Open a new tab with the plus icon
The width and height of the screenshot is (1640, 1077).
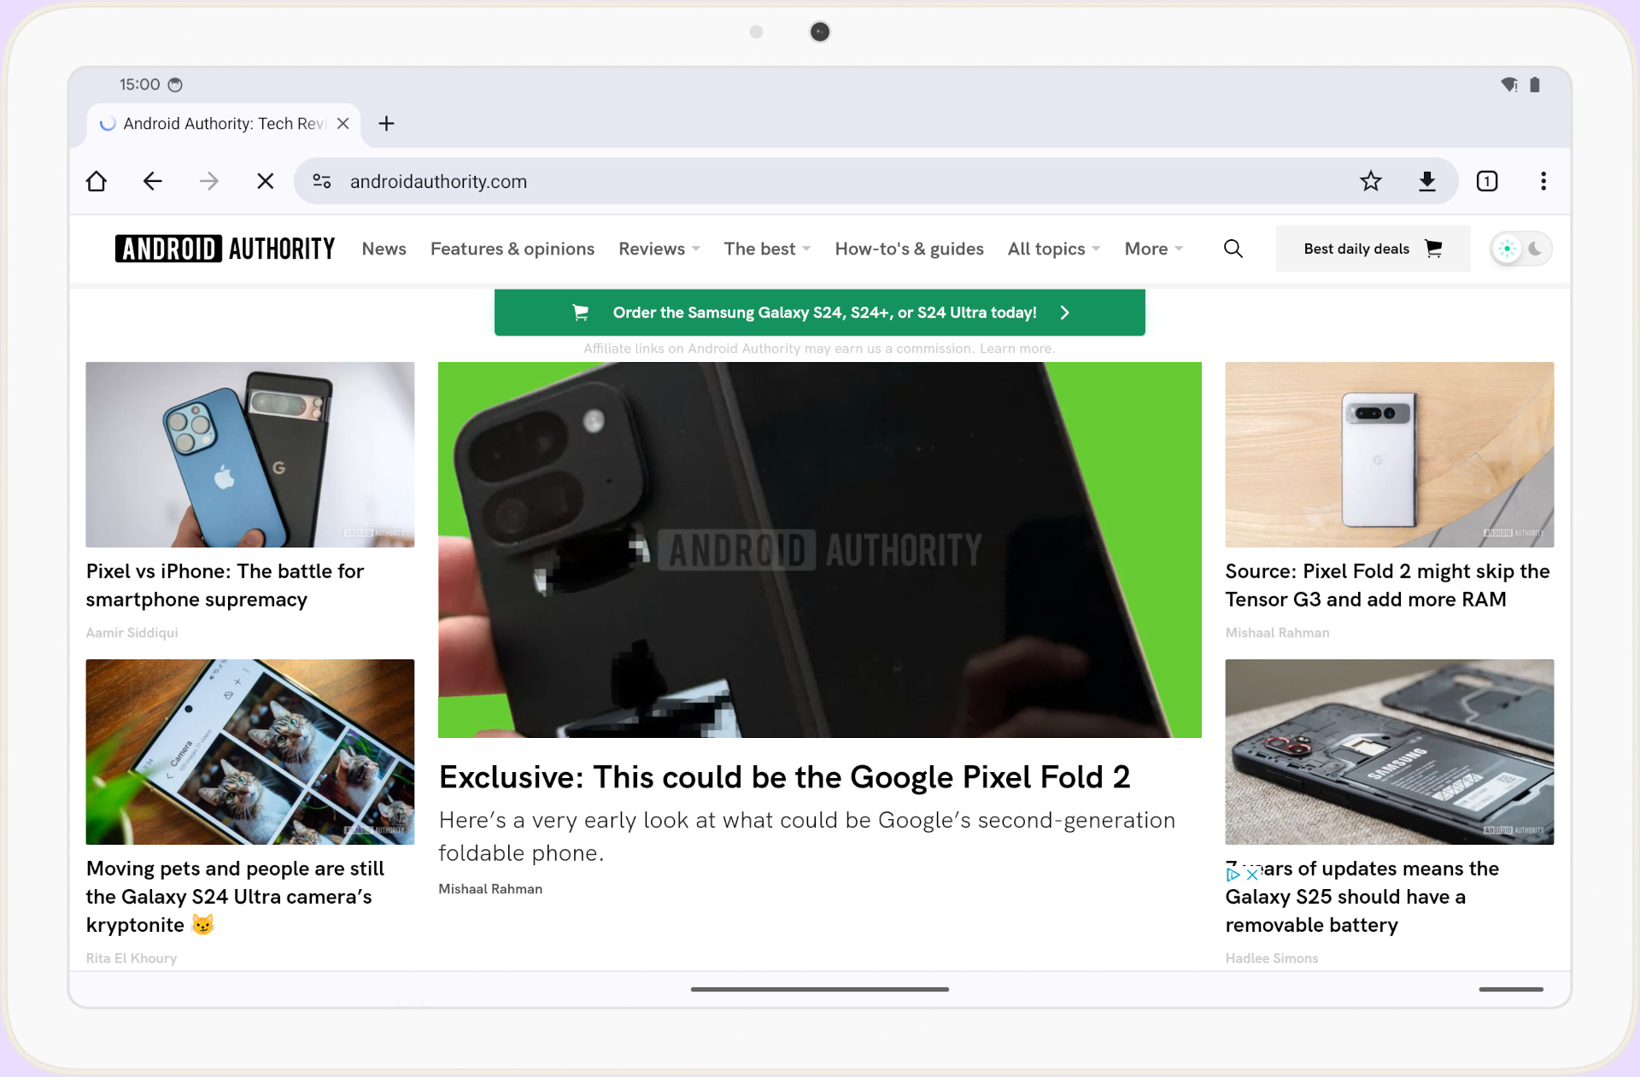[x=386, y=124]
